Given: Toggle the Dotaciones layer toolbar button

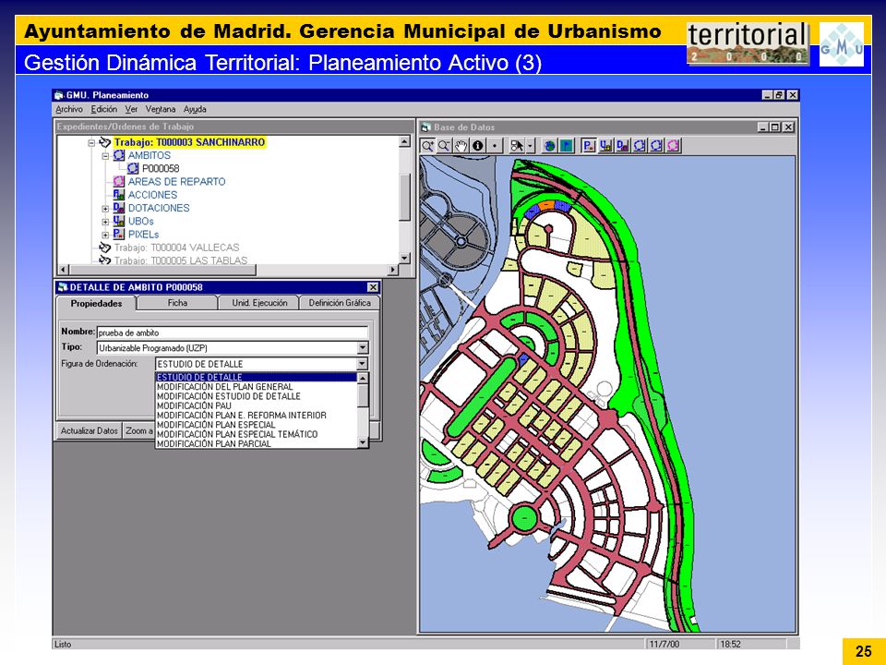Looking at the screenshot, I should tap(622, 146).
